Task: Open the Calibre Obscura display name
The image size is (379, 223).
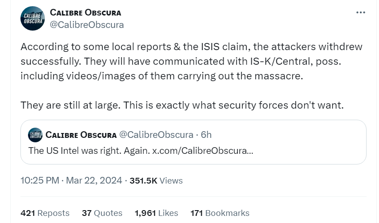Action: (x=85, y=12)
